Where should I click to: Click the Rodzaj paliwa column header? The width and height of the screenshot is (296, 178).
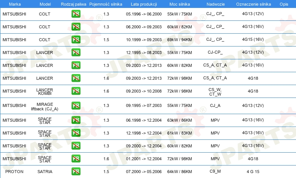pos(73,4)
